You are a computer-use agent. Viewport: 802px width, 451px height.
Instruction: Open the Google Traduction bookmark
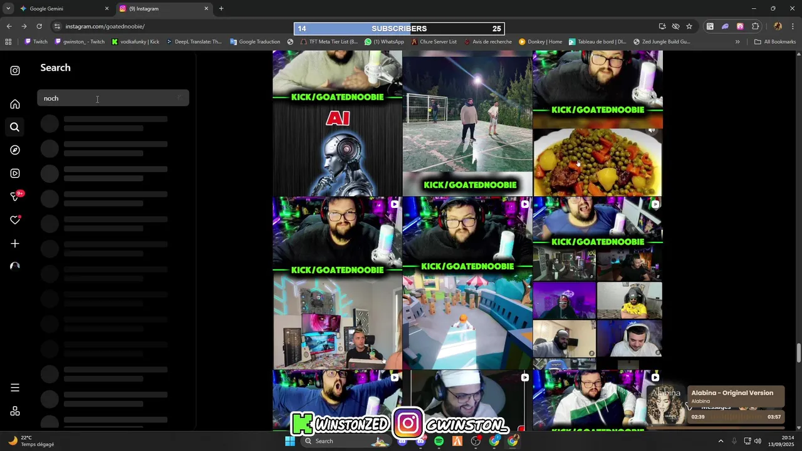tap(254, 42)
